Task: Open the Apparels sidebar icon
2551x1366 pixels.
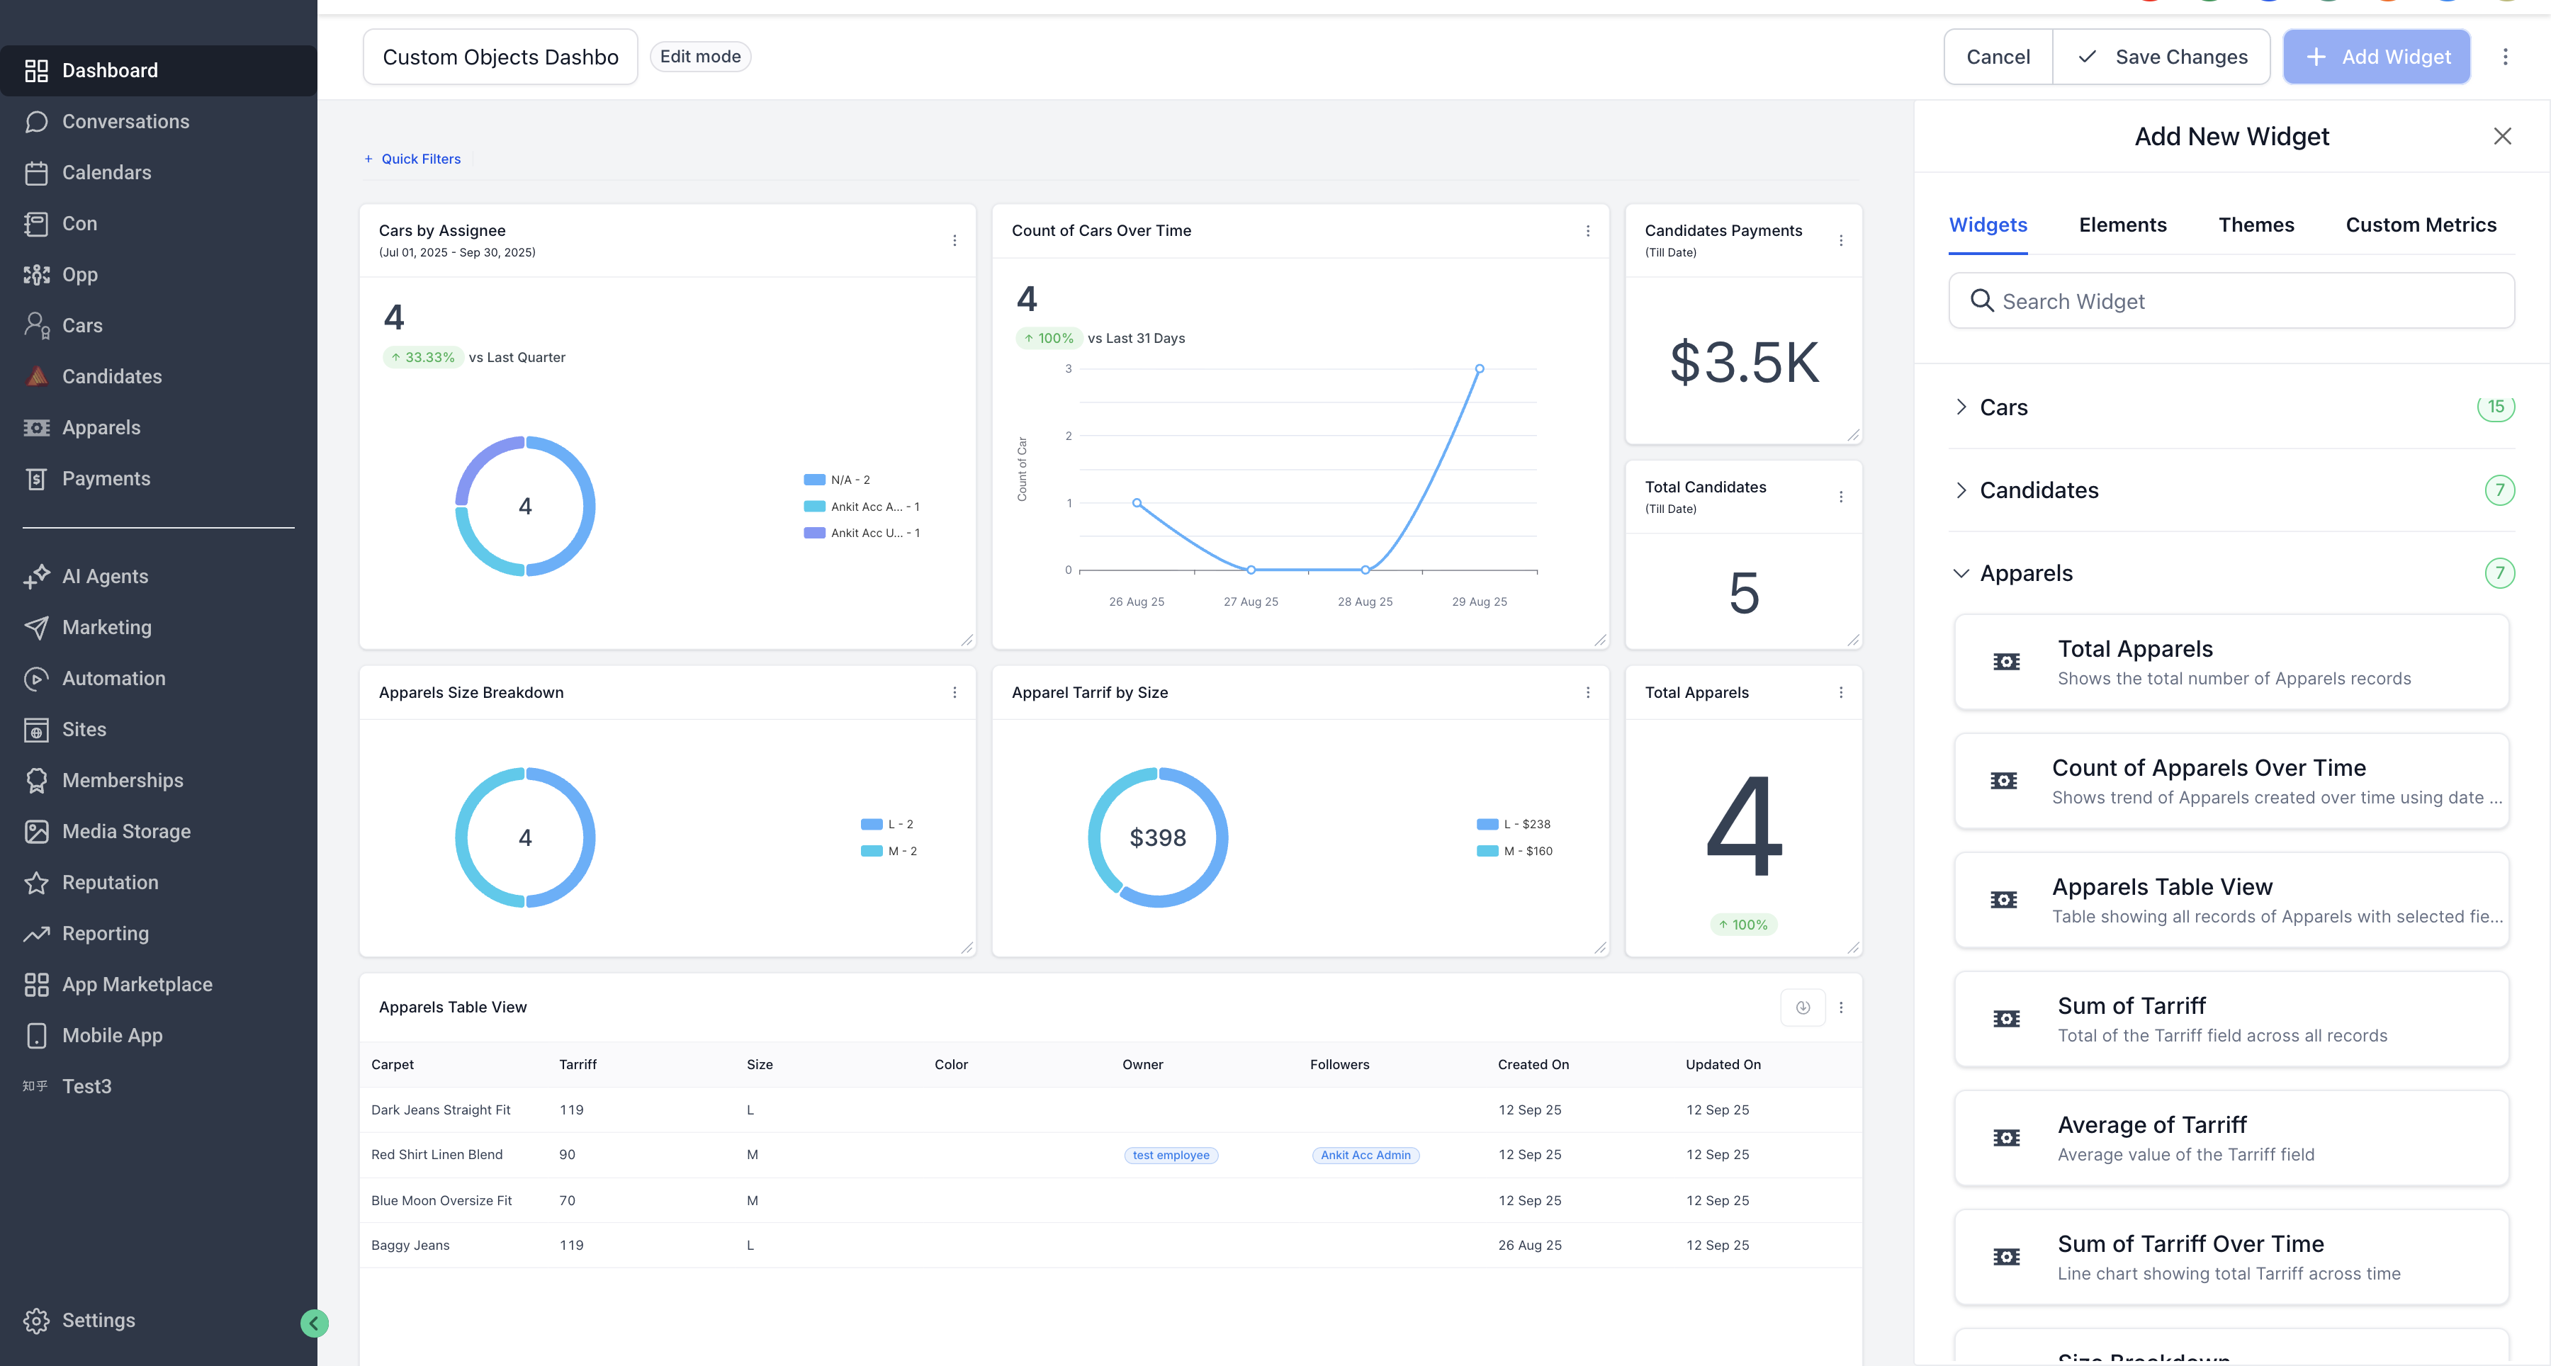Action: coord(37,427)
